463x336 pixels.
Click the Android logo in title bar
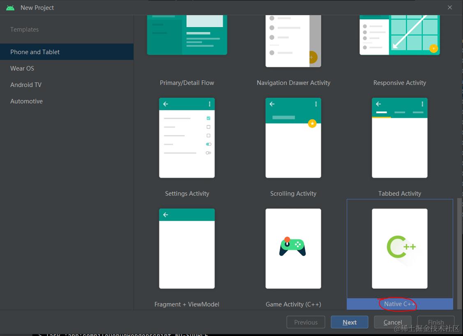tap(10, 8)
